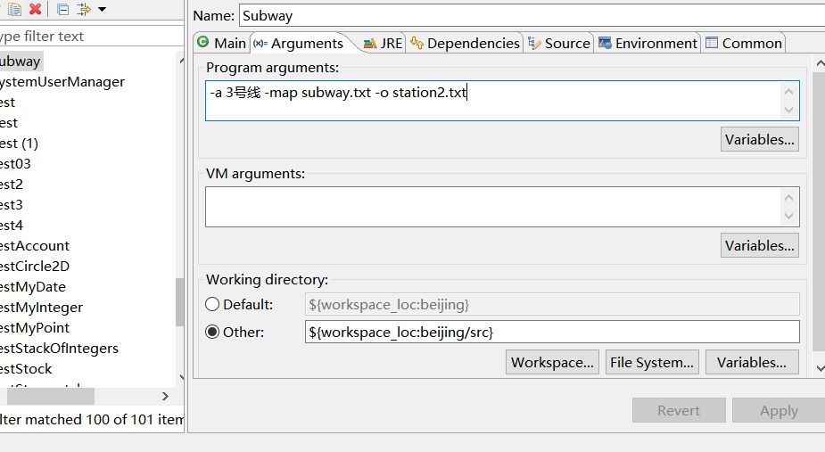Switch to the JRE tab

point(383,43)
